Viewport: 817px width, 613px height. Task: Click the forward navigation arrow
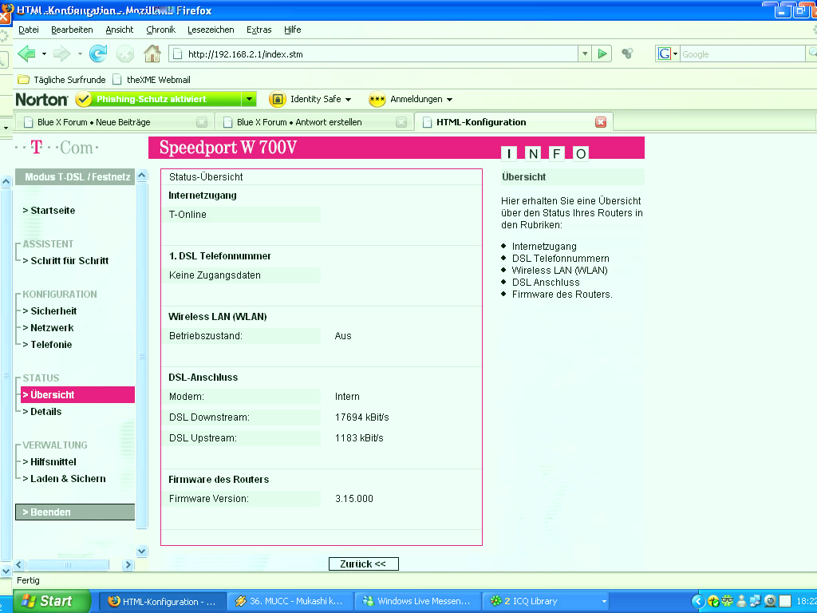coord(62,53)
